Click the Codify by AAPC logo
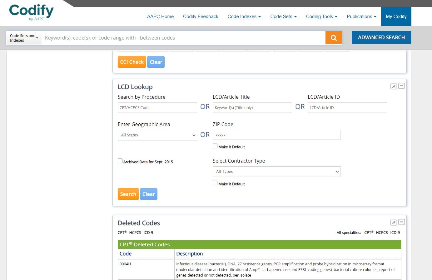432x280 pixels. [x=31, y=12]
